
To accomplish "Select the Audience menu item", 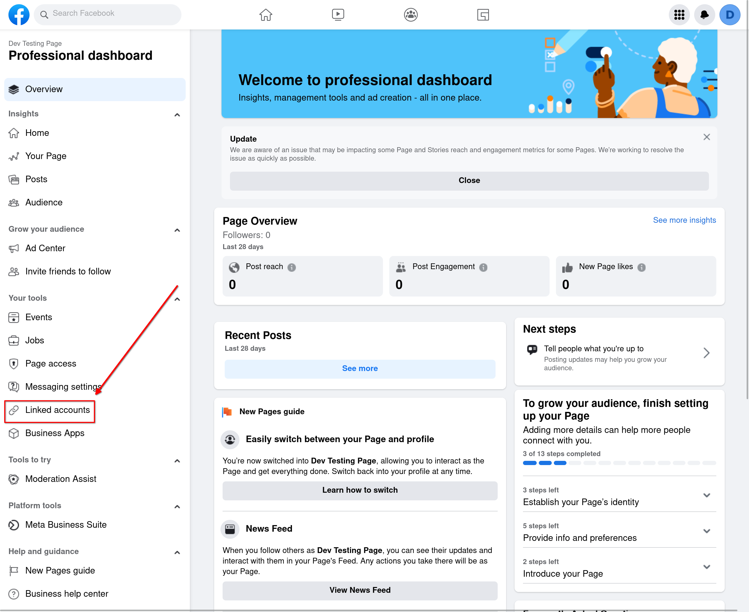I will 44,202.
